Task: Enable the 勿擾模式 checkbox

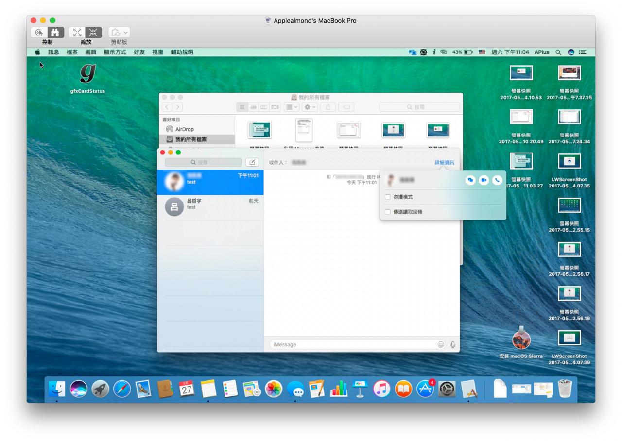Action: [x=387, y=197]
